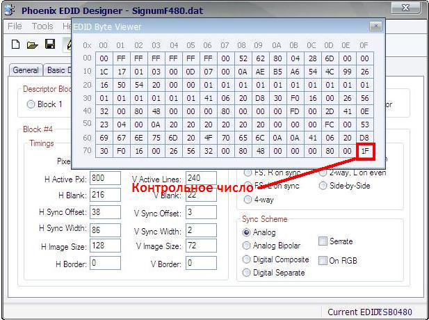The image size is (429, 320).
Task: Select Digital Composite sync option
Action: [x=247, y=259]
